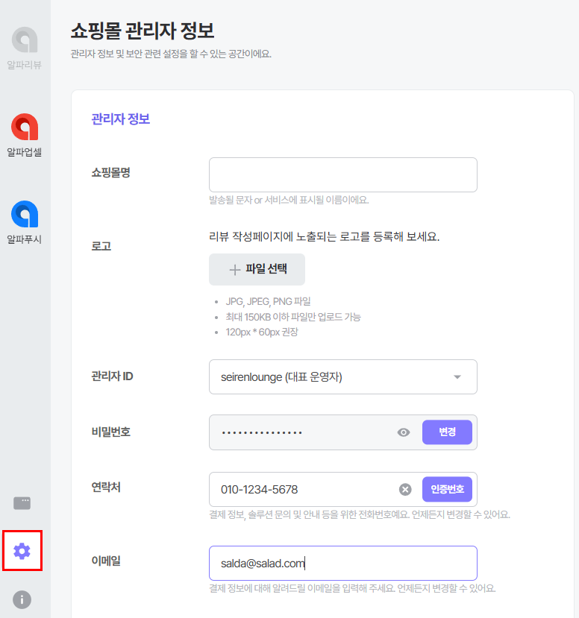Clear the 연락처 phone number with X icon
This screenshot has height=618, width=579.
click(405, 490)
